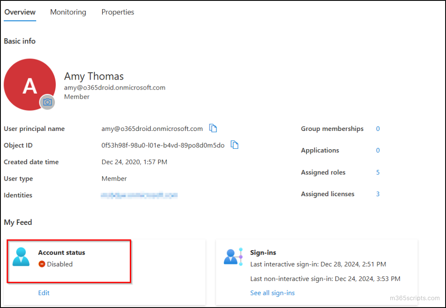This screenshot has width=446, height=308.
Task: Click the camera icon on Amy's profile photo
Action: point(47,102)
